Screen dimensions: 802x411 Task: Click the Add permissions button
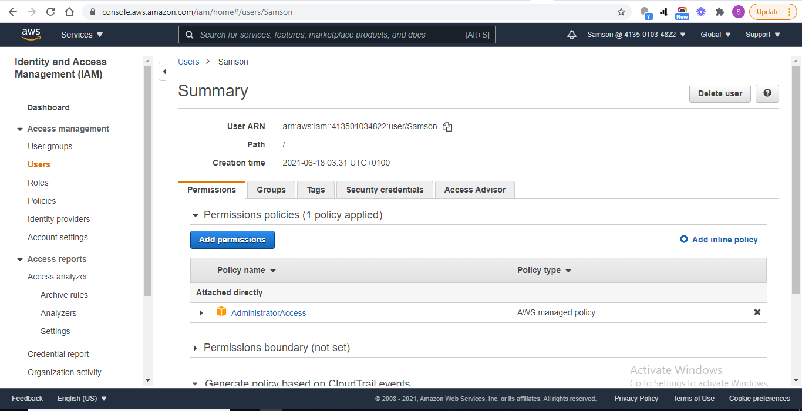(x=232, y=240)
